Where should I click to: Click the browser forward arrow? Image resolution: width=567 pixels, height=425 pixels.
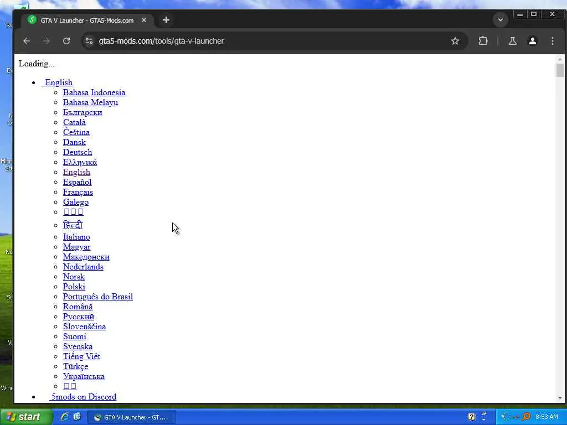(x=47, y=41)
